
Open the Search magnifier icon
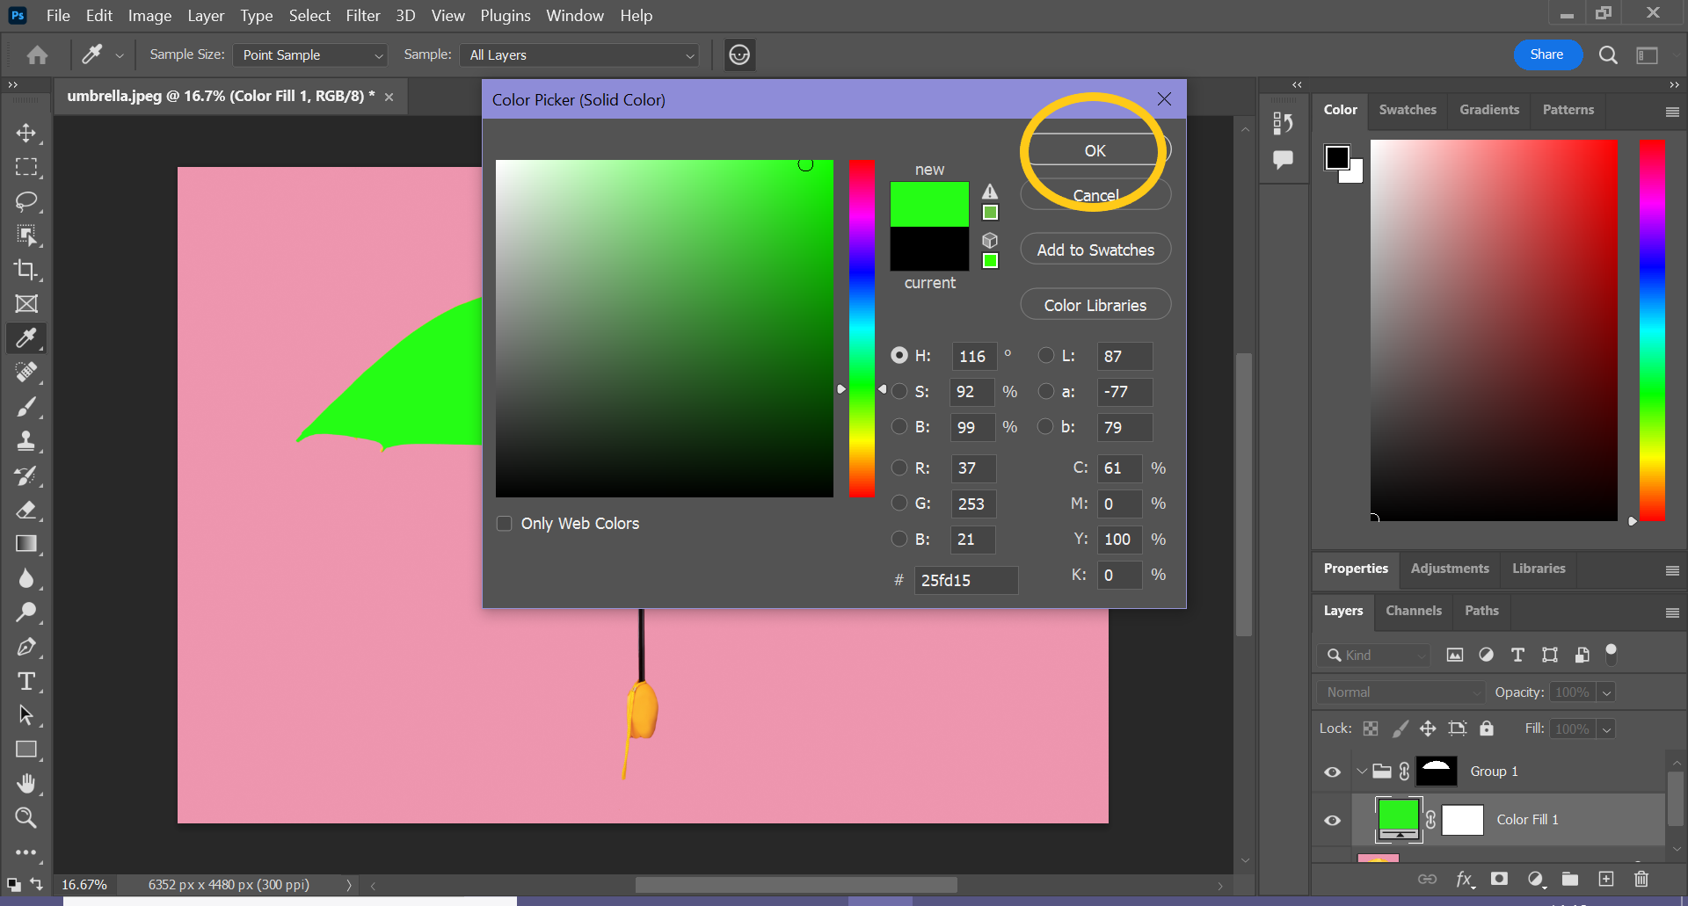1608,55
